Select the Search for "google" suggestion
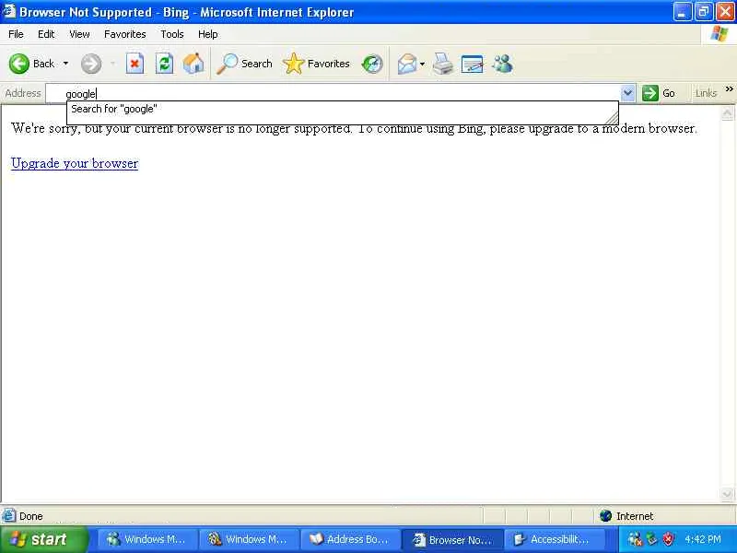The image size is (737, 553). [342, 109]
